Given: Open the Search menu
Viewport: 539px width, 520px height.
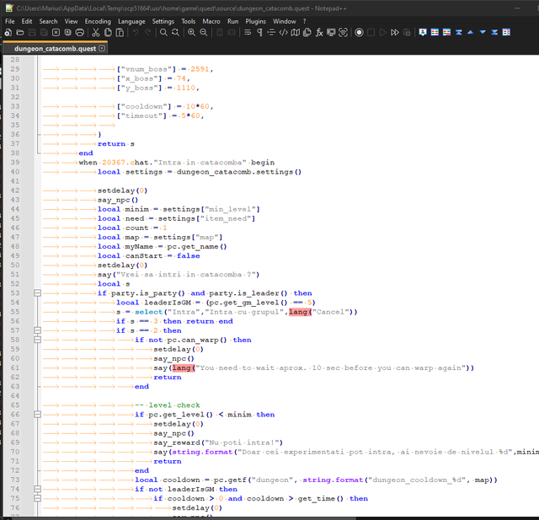Looking at the screenshot, I should pos(48,21).
